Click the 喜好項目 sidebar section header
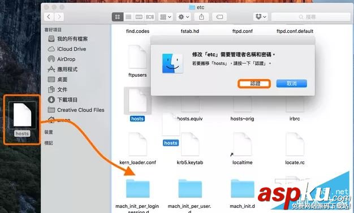Viewport: 354px width, 213px height. [x=53, y=29]
